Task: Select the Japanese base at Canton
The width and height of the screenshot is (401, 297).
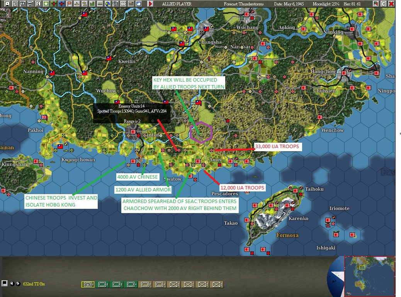Action: (133, 131)
